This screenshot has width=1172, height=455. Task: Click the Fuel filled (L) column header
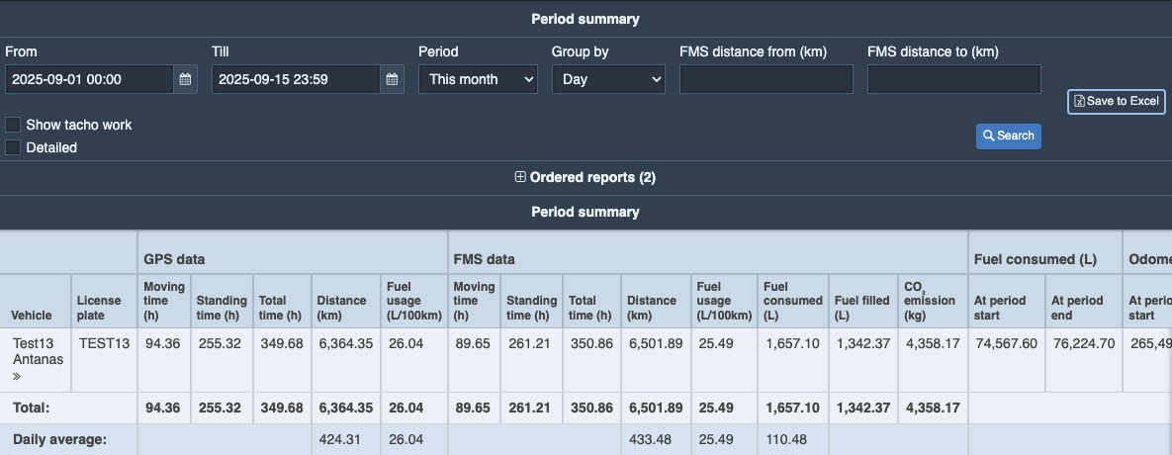point(860,308)
